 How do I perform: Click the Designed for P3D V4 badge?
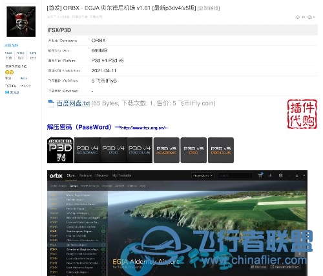tap(60, 150)
